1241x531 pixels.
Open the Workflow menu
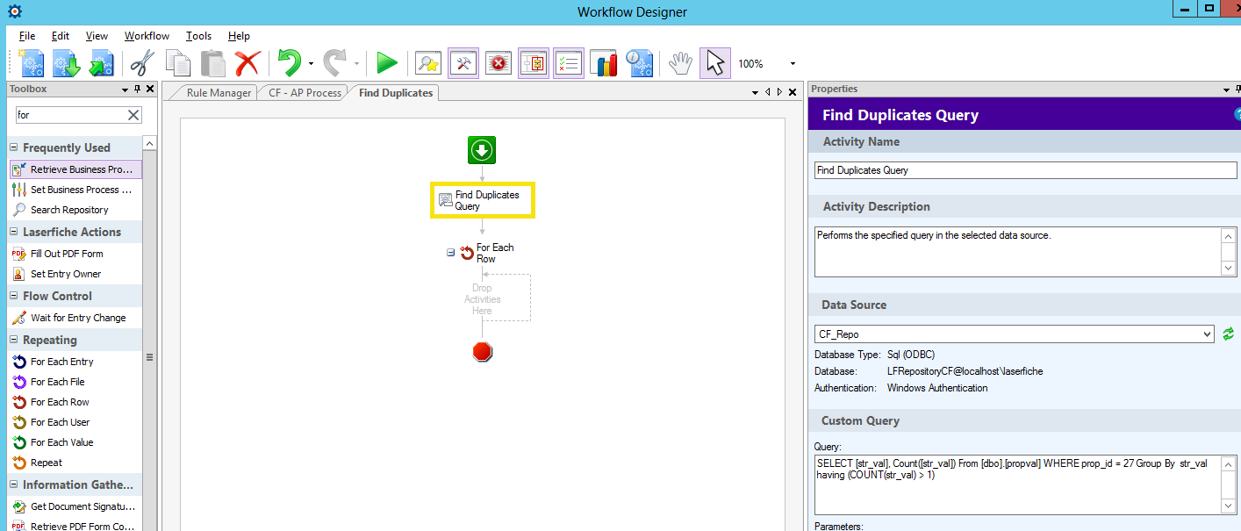click(x=147, y=36)
